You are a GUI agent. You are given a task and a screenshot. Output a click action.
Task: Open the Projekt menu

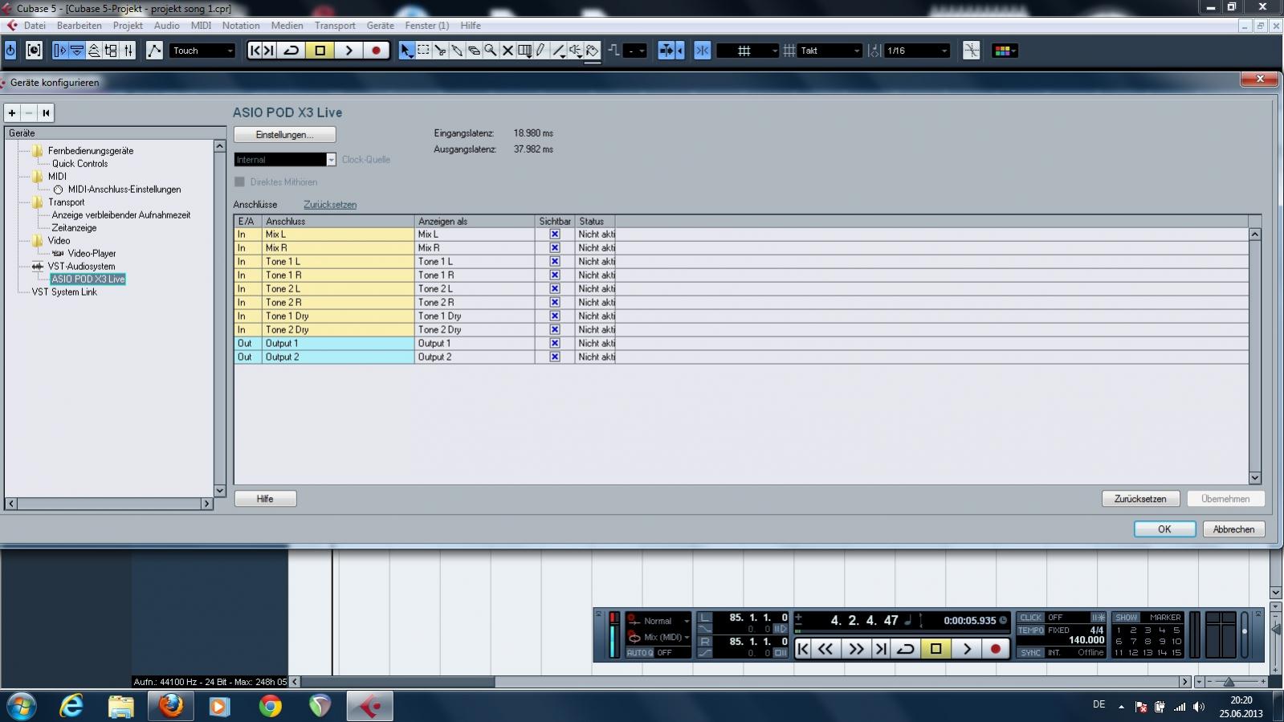(128, 26)
